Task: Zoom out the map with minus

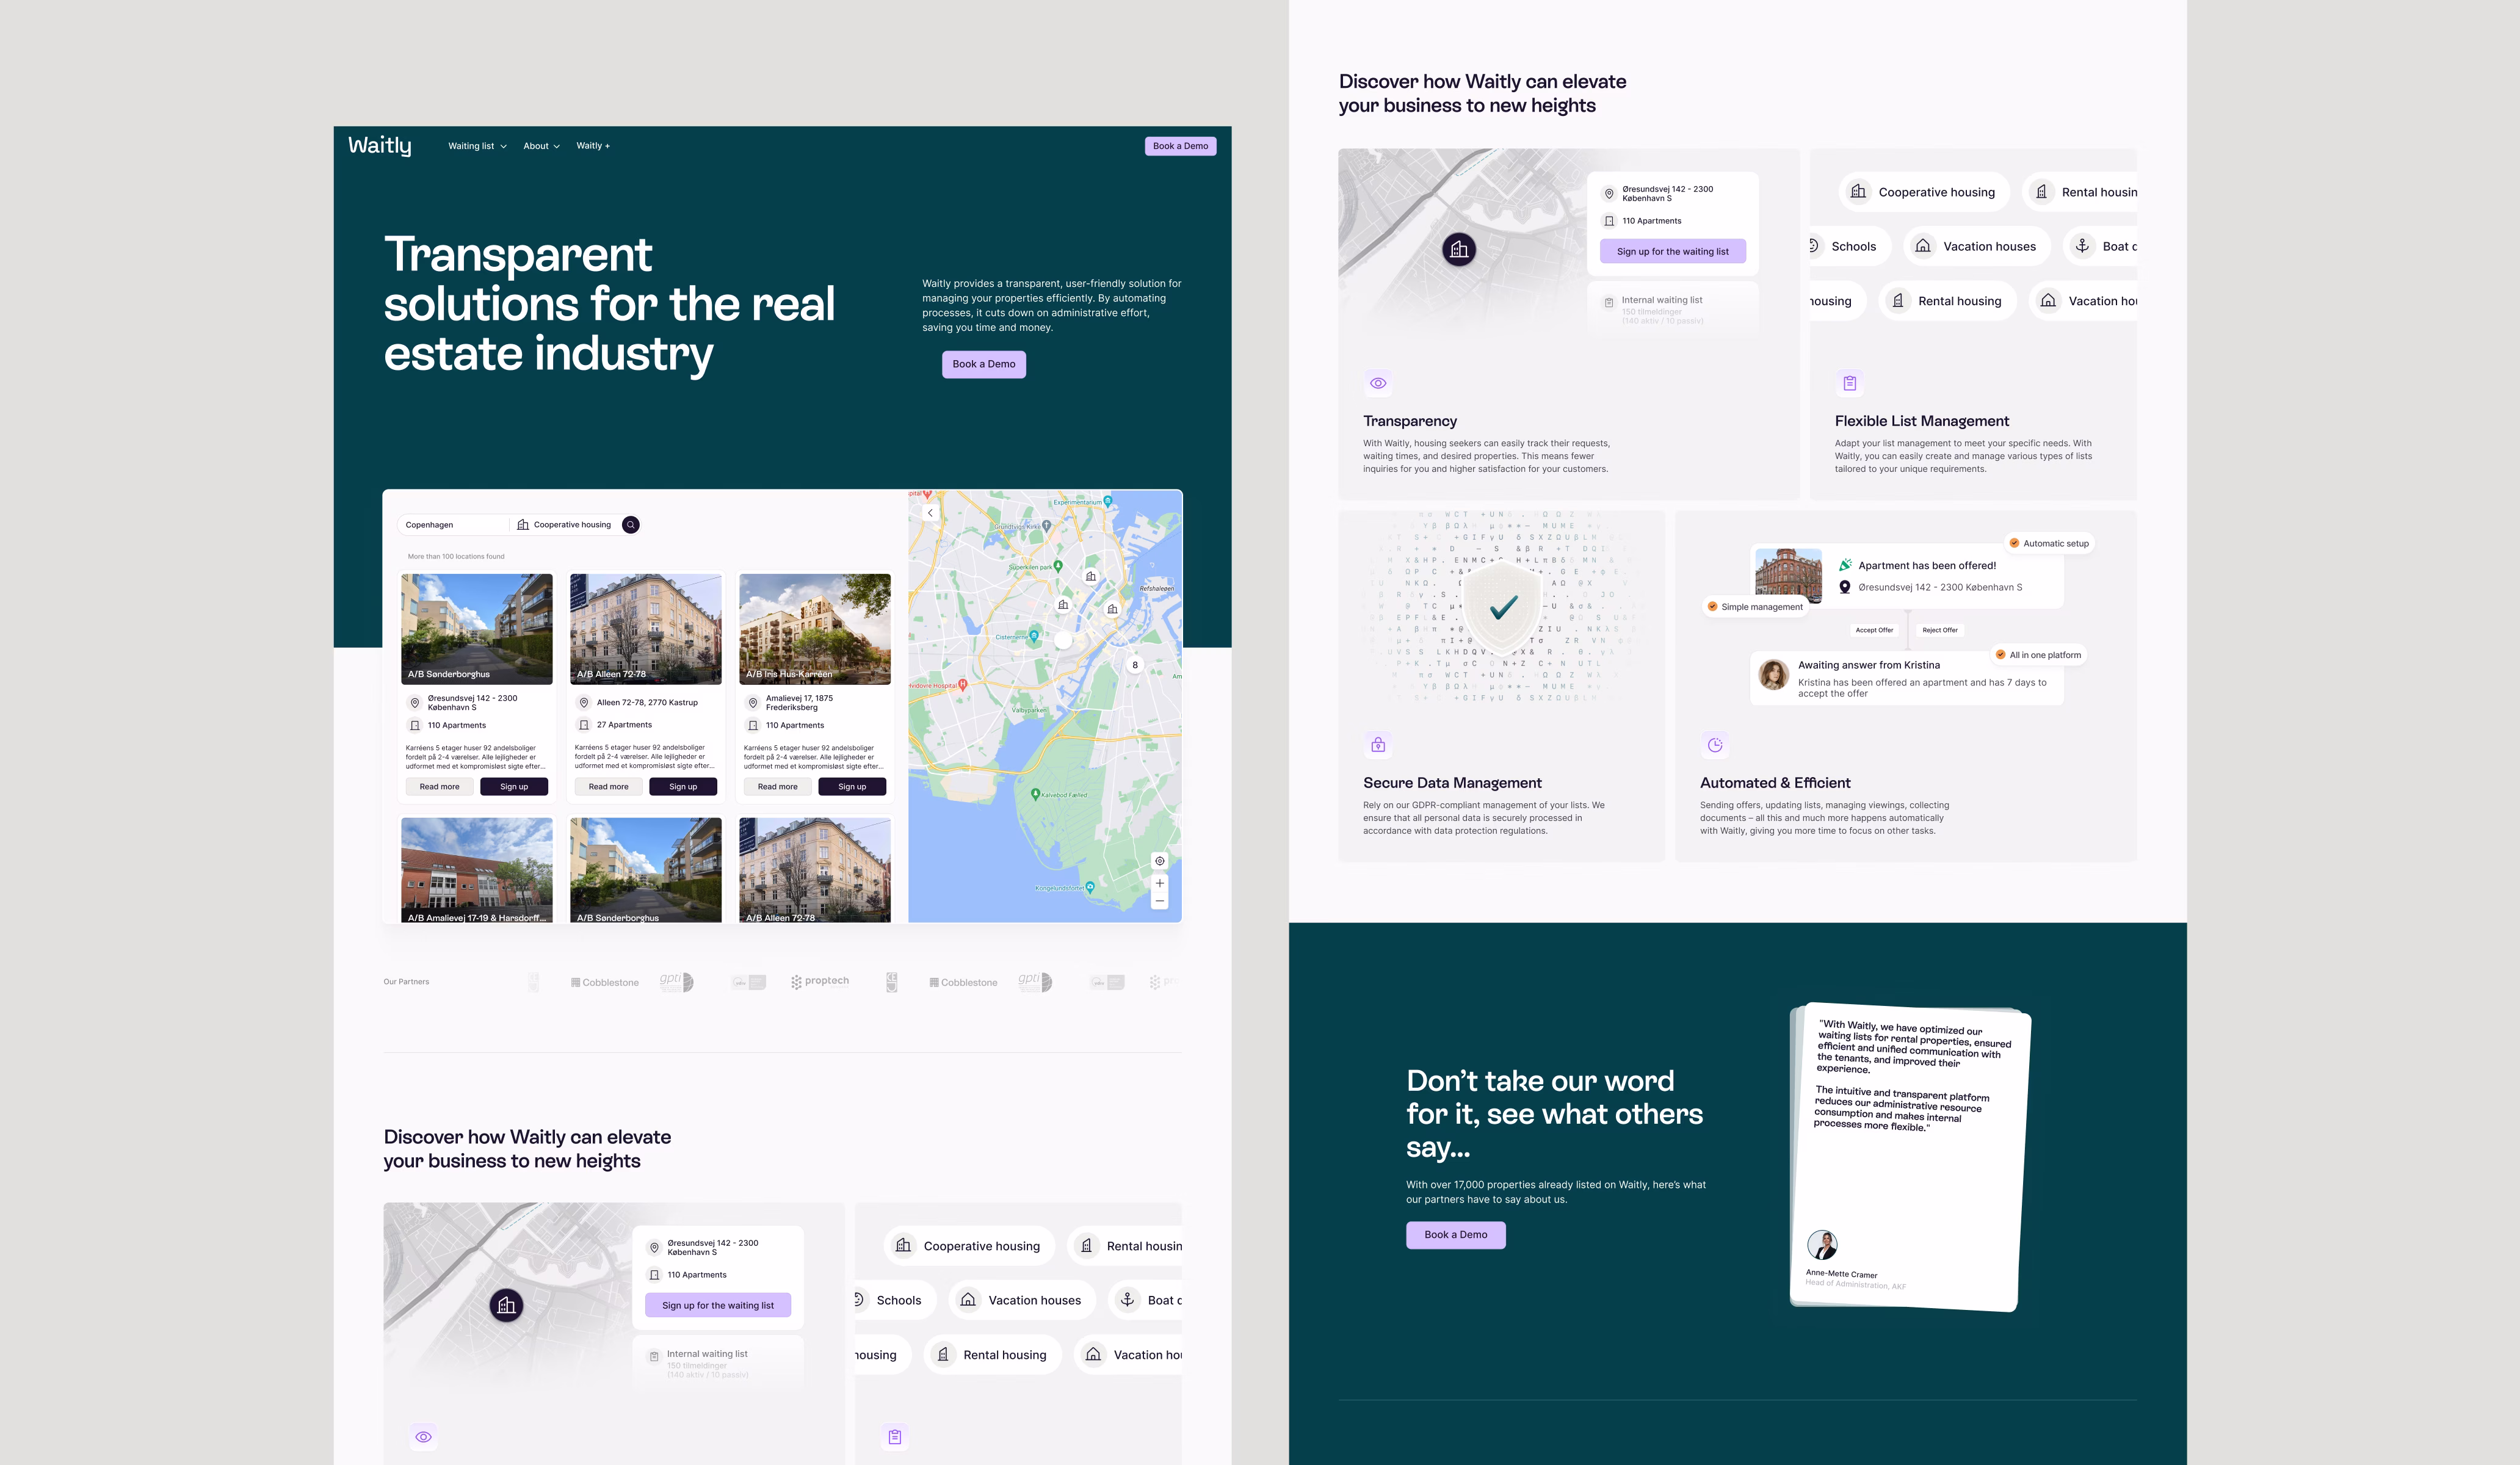Action: tap(1160, 901)
